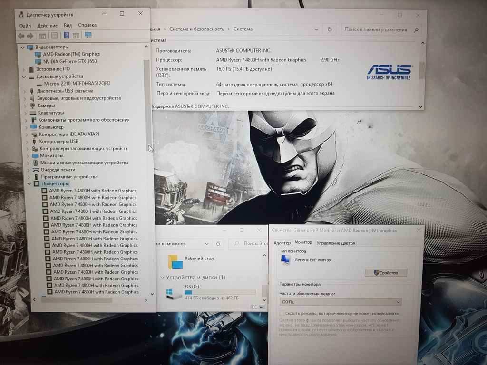Select Контроллеры запоминающих устройств row

pyautogui.click(x=84, y=149)
